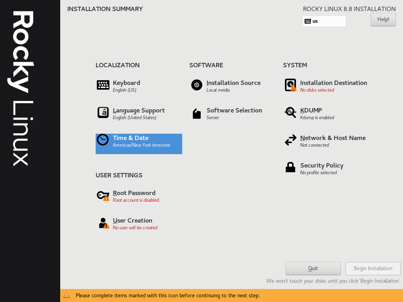Click 'No profile selected' text
403x302 pixels.
(x=318, y=173)
